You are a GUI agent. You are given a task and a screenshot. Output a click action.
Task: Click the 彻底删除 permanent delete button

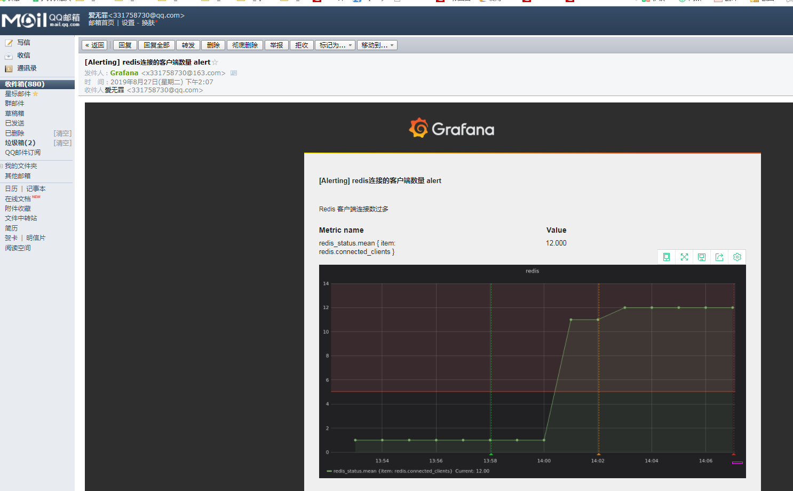pyautogui.click(x=245, y=45)
